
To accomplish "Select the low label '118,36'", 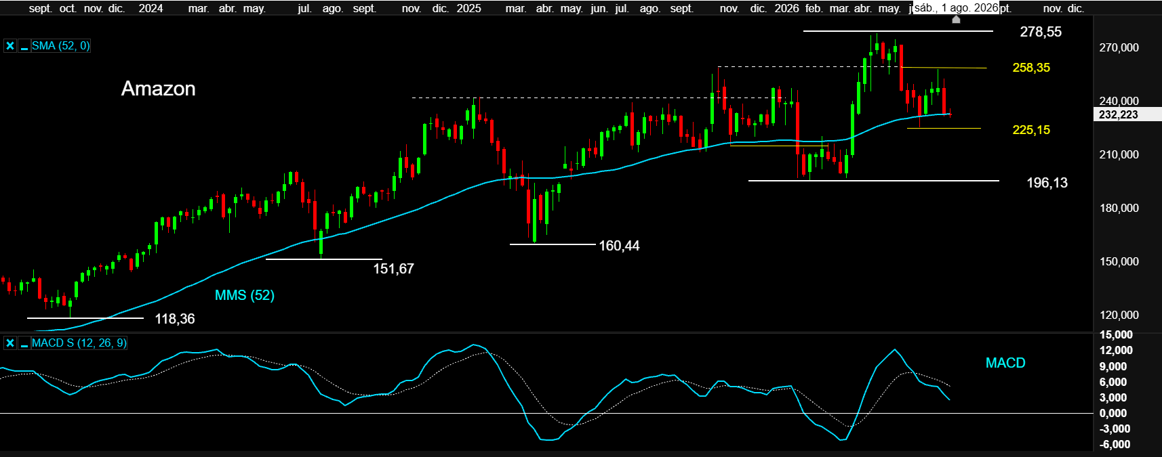I will click(x=175, y=319).
